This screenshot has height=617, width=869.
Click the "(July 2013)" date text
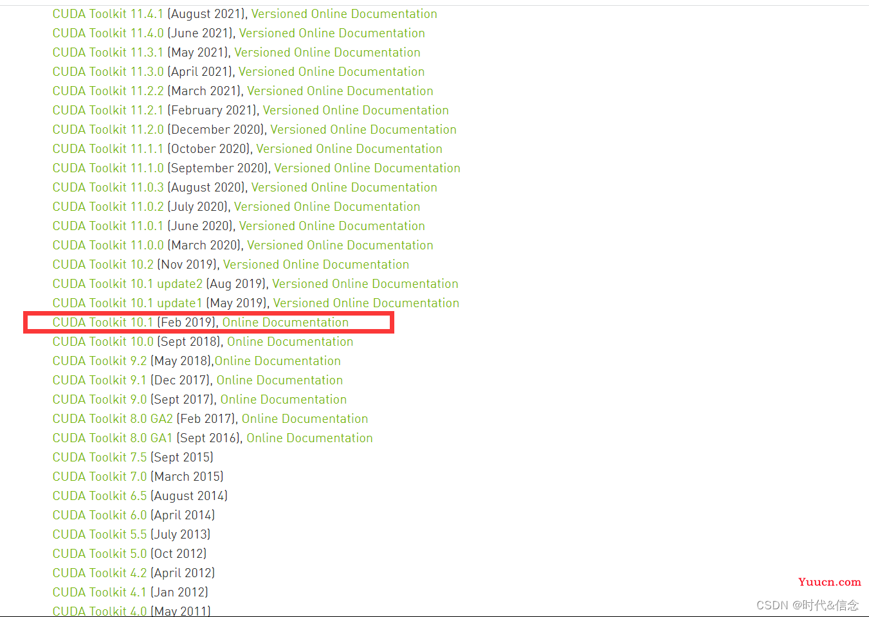[181, 534]
